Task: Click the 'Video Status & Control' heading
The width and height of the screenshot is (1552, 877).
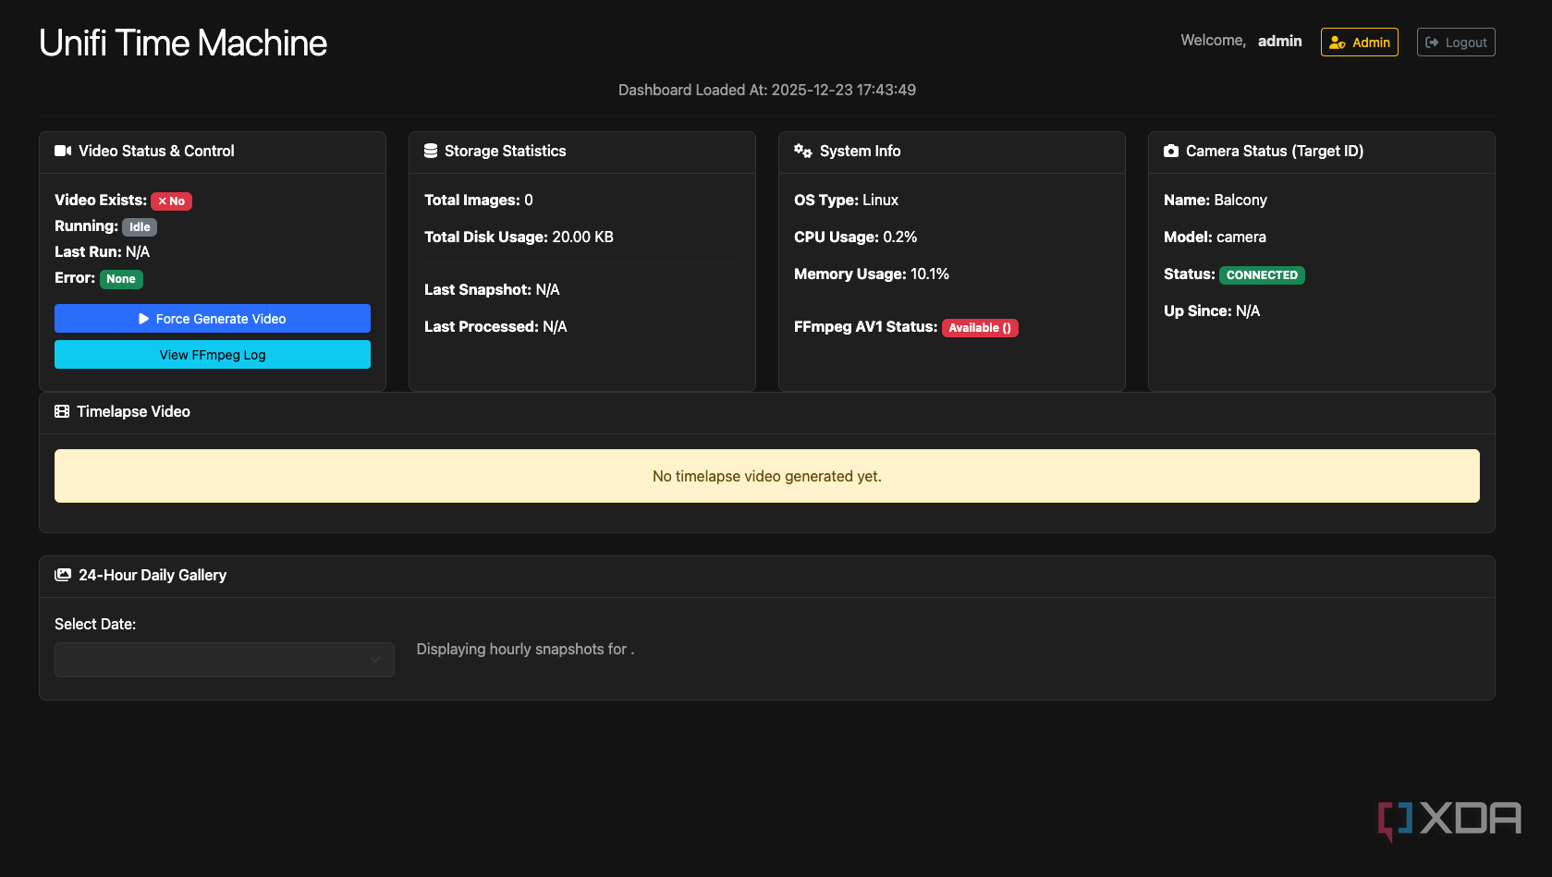Action: coord(156,151)
